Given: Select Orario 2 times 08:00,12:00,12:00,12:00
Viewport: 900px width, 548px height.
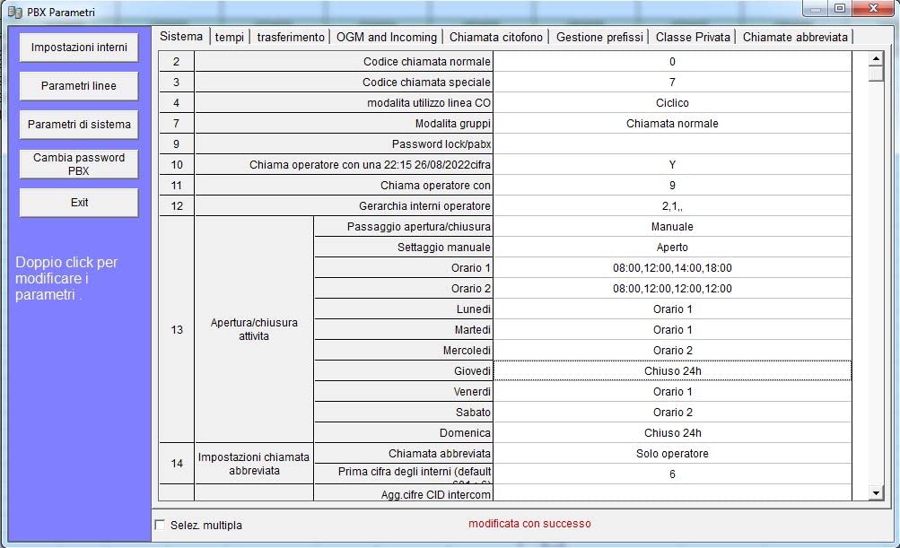Looking at the screenshot, I should (672, 289).
